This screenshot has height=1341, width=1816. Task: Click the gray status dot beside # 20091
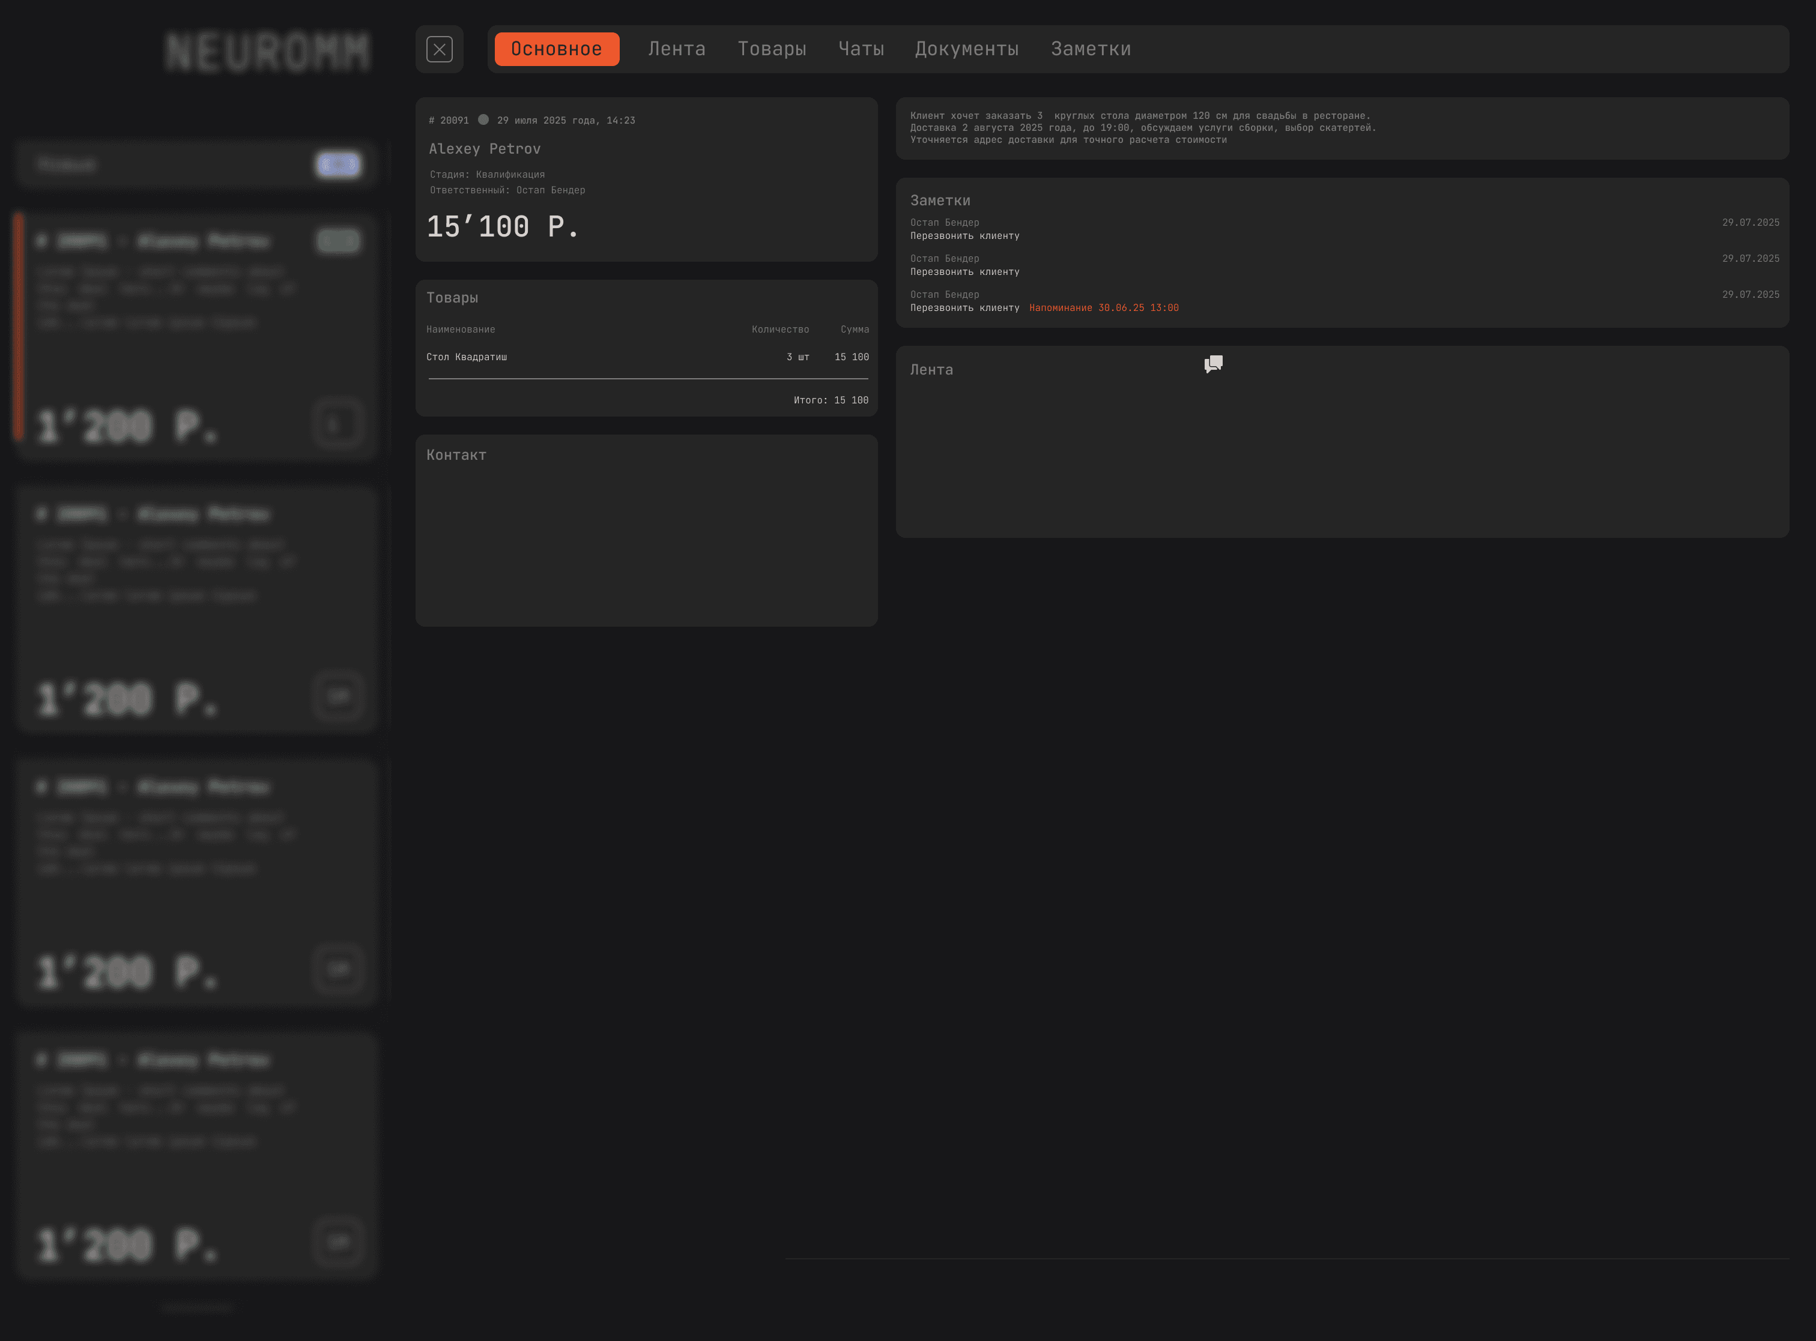point(483,120)
